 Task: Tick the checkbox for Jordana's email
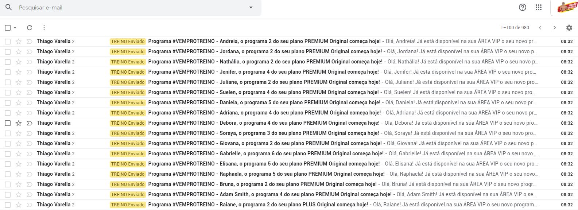(8, 52)
